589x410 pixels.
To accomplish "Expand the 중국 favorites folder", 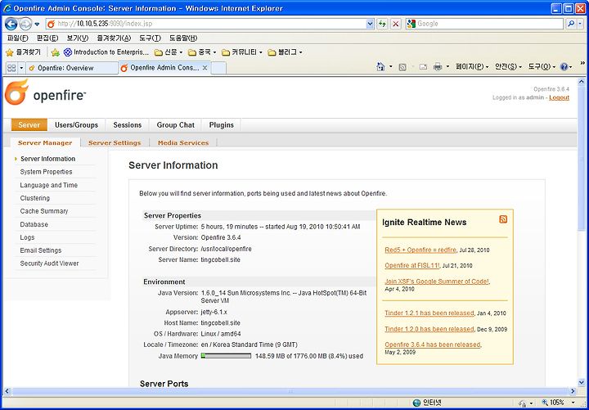I will [x=202, y=52].
